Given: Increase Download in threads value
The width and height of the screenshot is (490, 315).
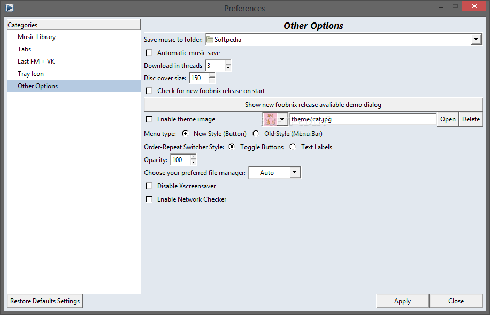Looking at the screenshot, I should (x=228, y=63).
